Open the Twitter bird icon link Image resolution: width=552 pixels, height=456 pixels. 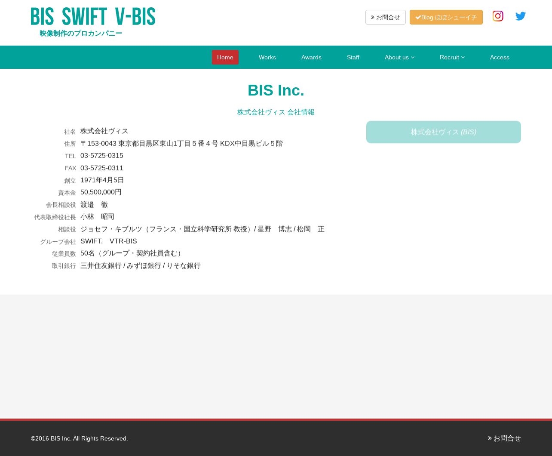[x=521, y=16]
